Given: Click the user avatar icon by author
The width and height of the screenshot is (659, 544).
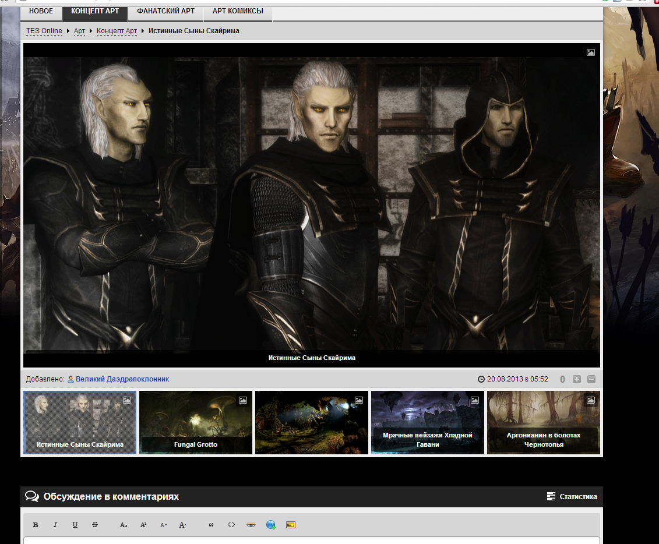Looking at the screenshot, I should [71, 379].
